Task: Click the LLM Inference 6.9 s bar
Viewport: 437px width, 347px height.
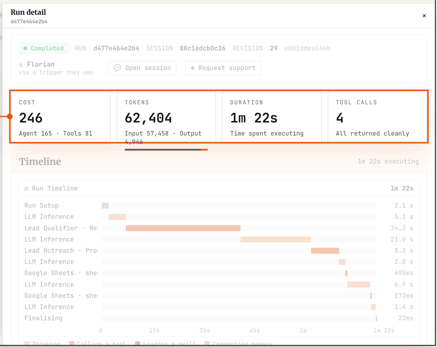Action: point(359,284)
